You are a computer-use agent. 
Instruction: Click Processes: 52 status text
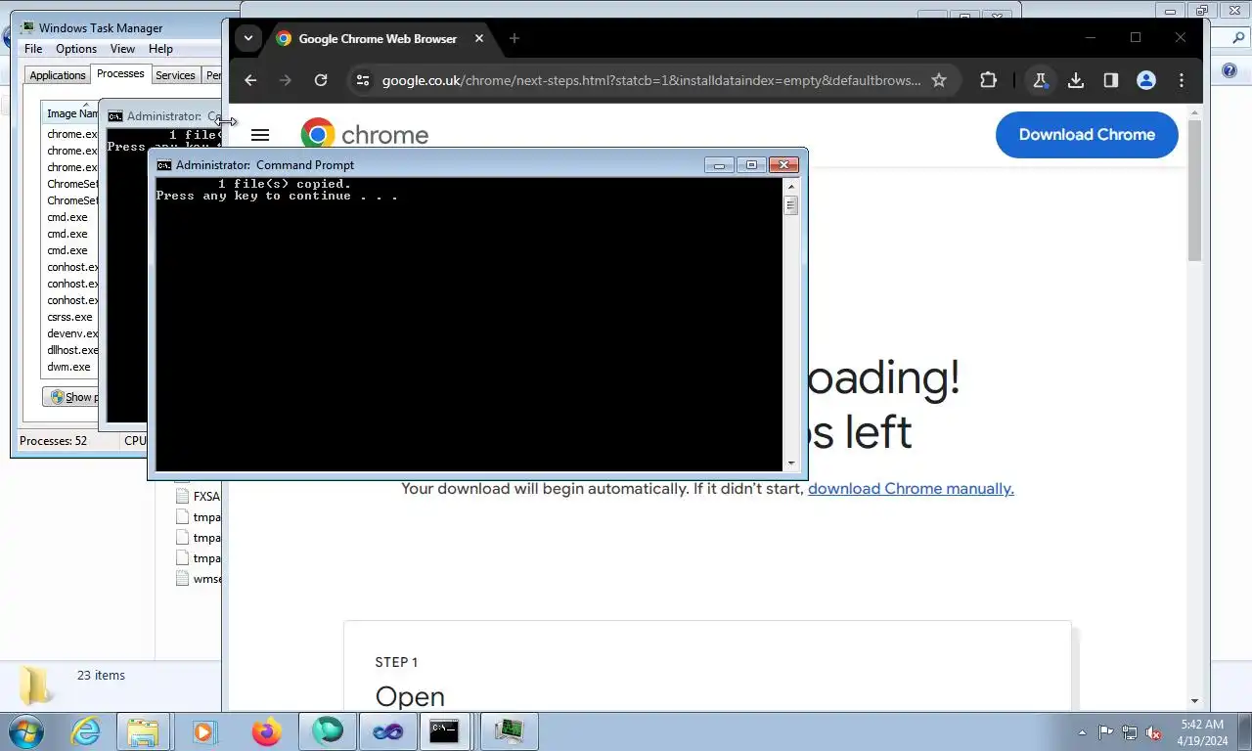[x=54, y=441]
